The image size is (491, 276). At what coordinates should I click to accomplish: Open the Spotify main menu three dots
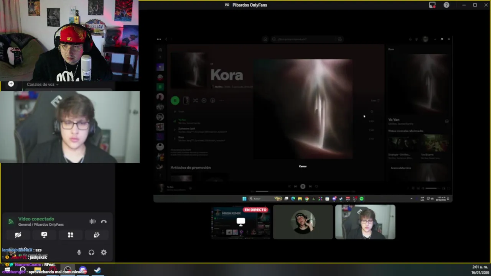point(159,39)
